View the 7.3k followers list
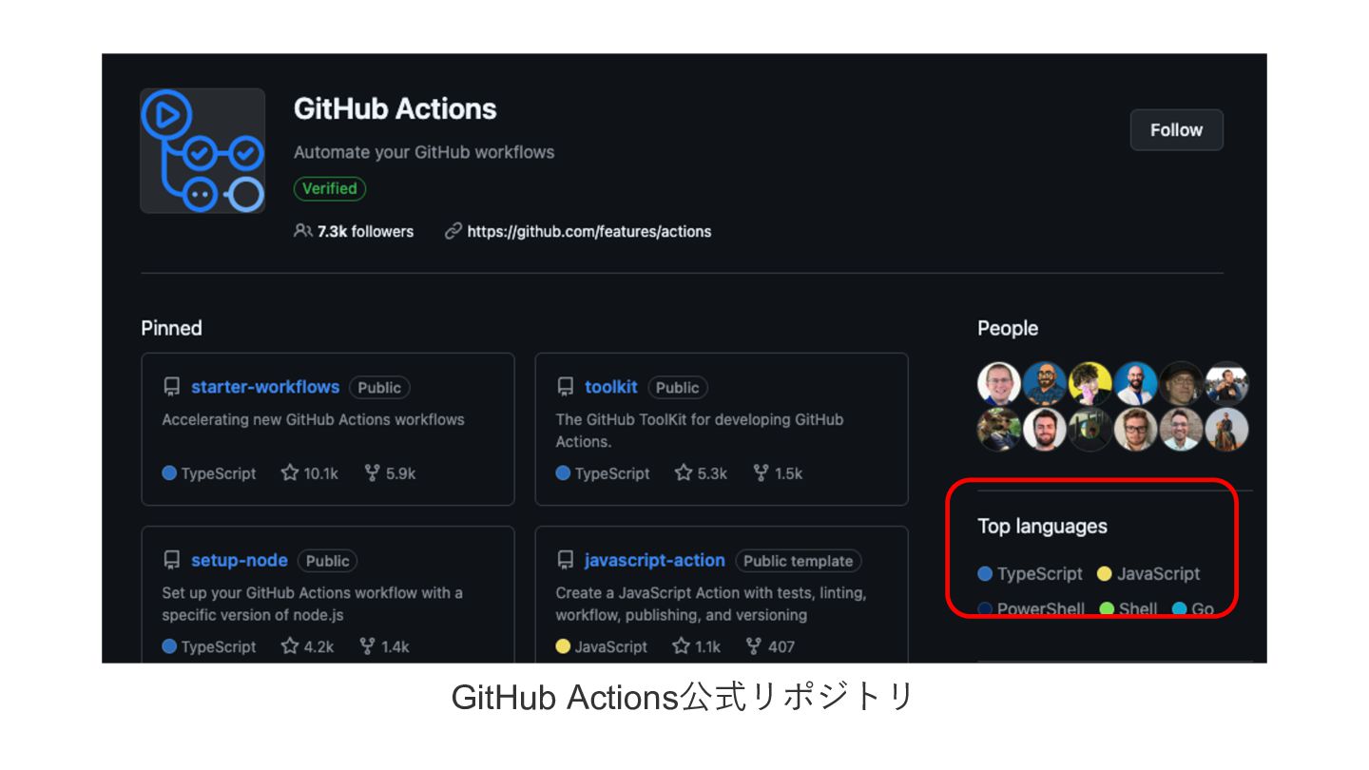Image resolution: width=1369 pixels, height=770 pixels. (365, 231)
